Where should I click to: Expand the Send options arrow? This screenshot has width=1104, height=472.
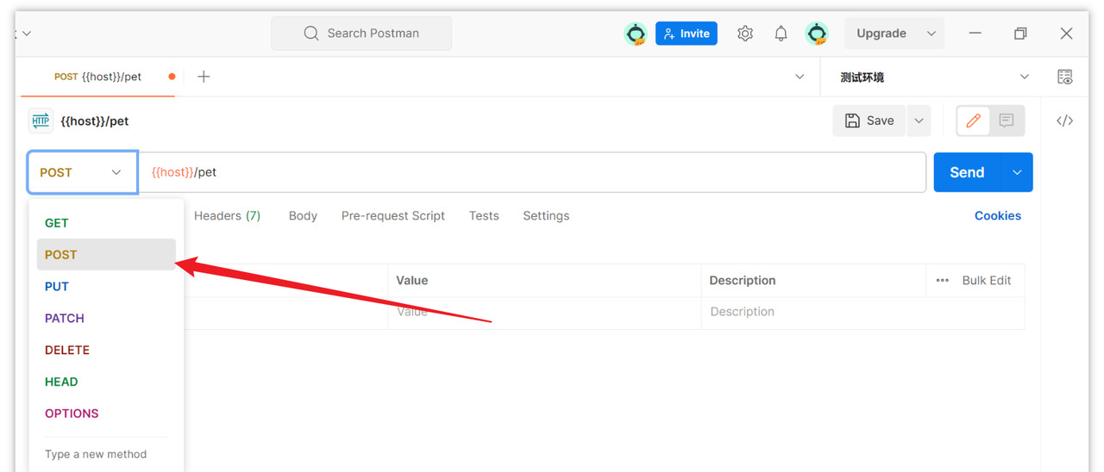[1017, 172]
